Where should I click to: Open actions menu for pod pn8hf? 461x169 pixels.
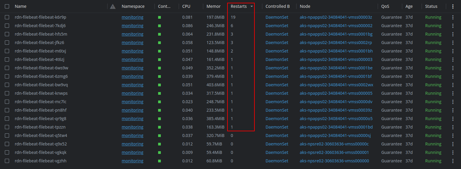(453, 110)
